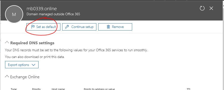Click the M domain avatar circle
Viewport: 224px width, 90px height.
tap(14, 14)
